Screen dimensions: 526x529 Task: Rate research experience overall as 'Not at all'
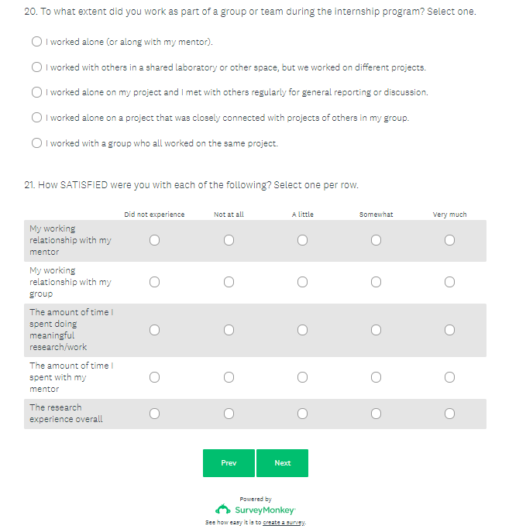pos(229,414)
